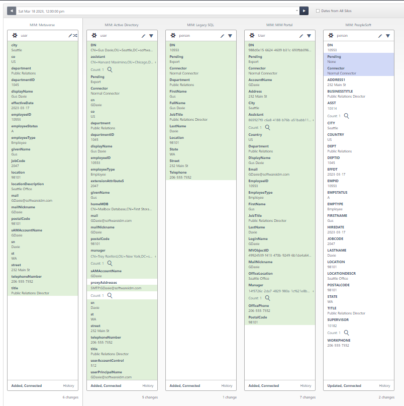View the 2 changes under PeopleSoft
Viewport: 404px width, 406px height.
(x=387, y=397)
